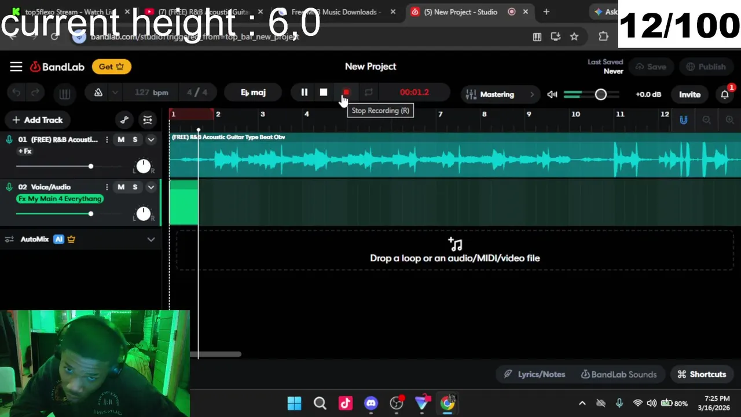This screenshot has width=741, height=417.
Task: Open Chrome extensions puzzle icon
Action: 603,36
